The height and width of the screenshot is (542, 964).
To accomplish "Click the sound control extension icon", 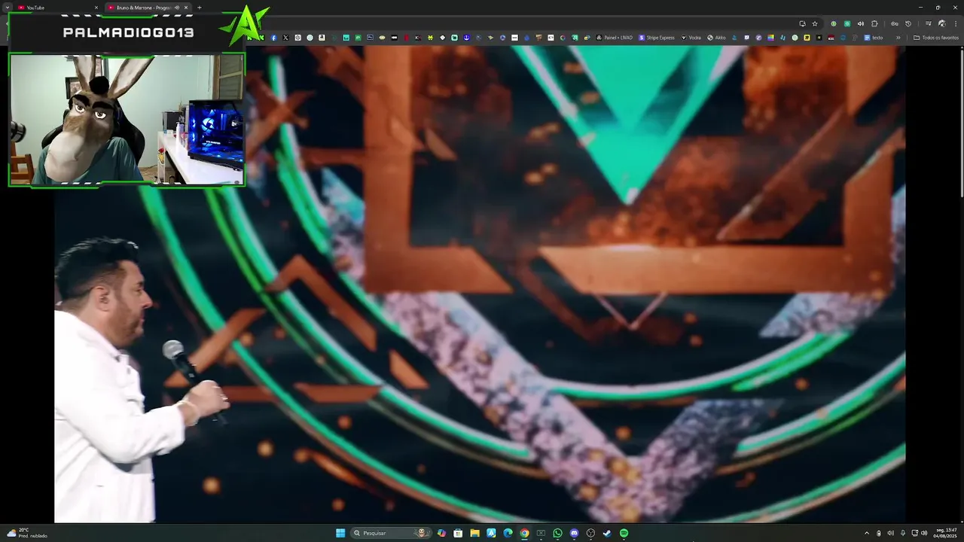I will [861, 24].
